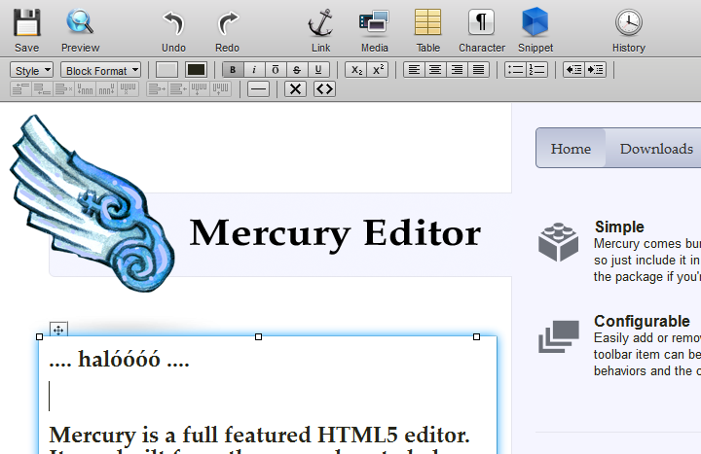Click the insert table row after icon
The height and width of the screenshot is (454, 701).
point(42,88)
